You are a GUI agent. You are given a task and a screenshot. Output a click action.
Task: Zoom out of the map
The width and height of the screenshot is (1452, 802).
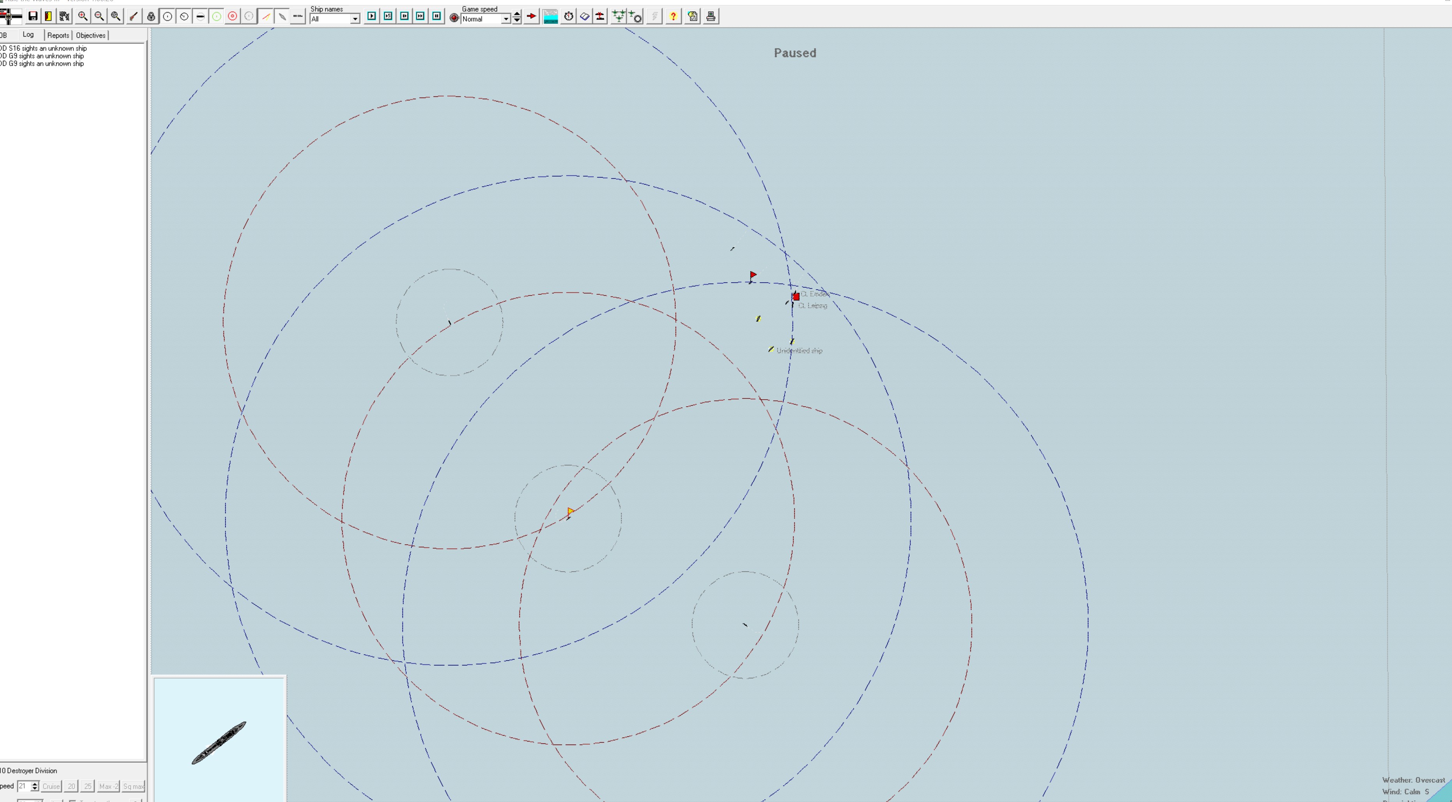click(99, 16)
